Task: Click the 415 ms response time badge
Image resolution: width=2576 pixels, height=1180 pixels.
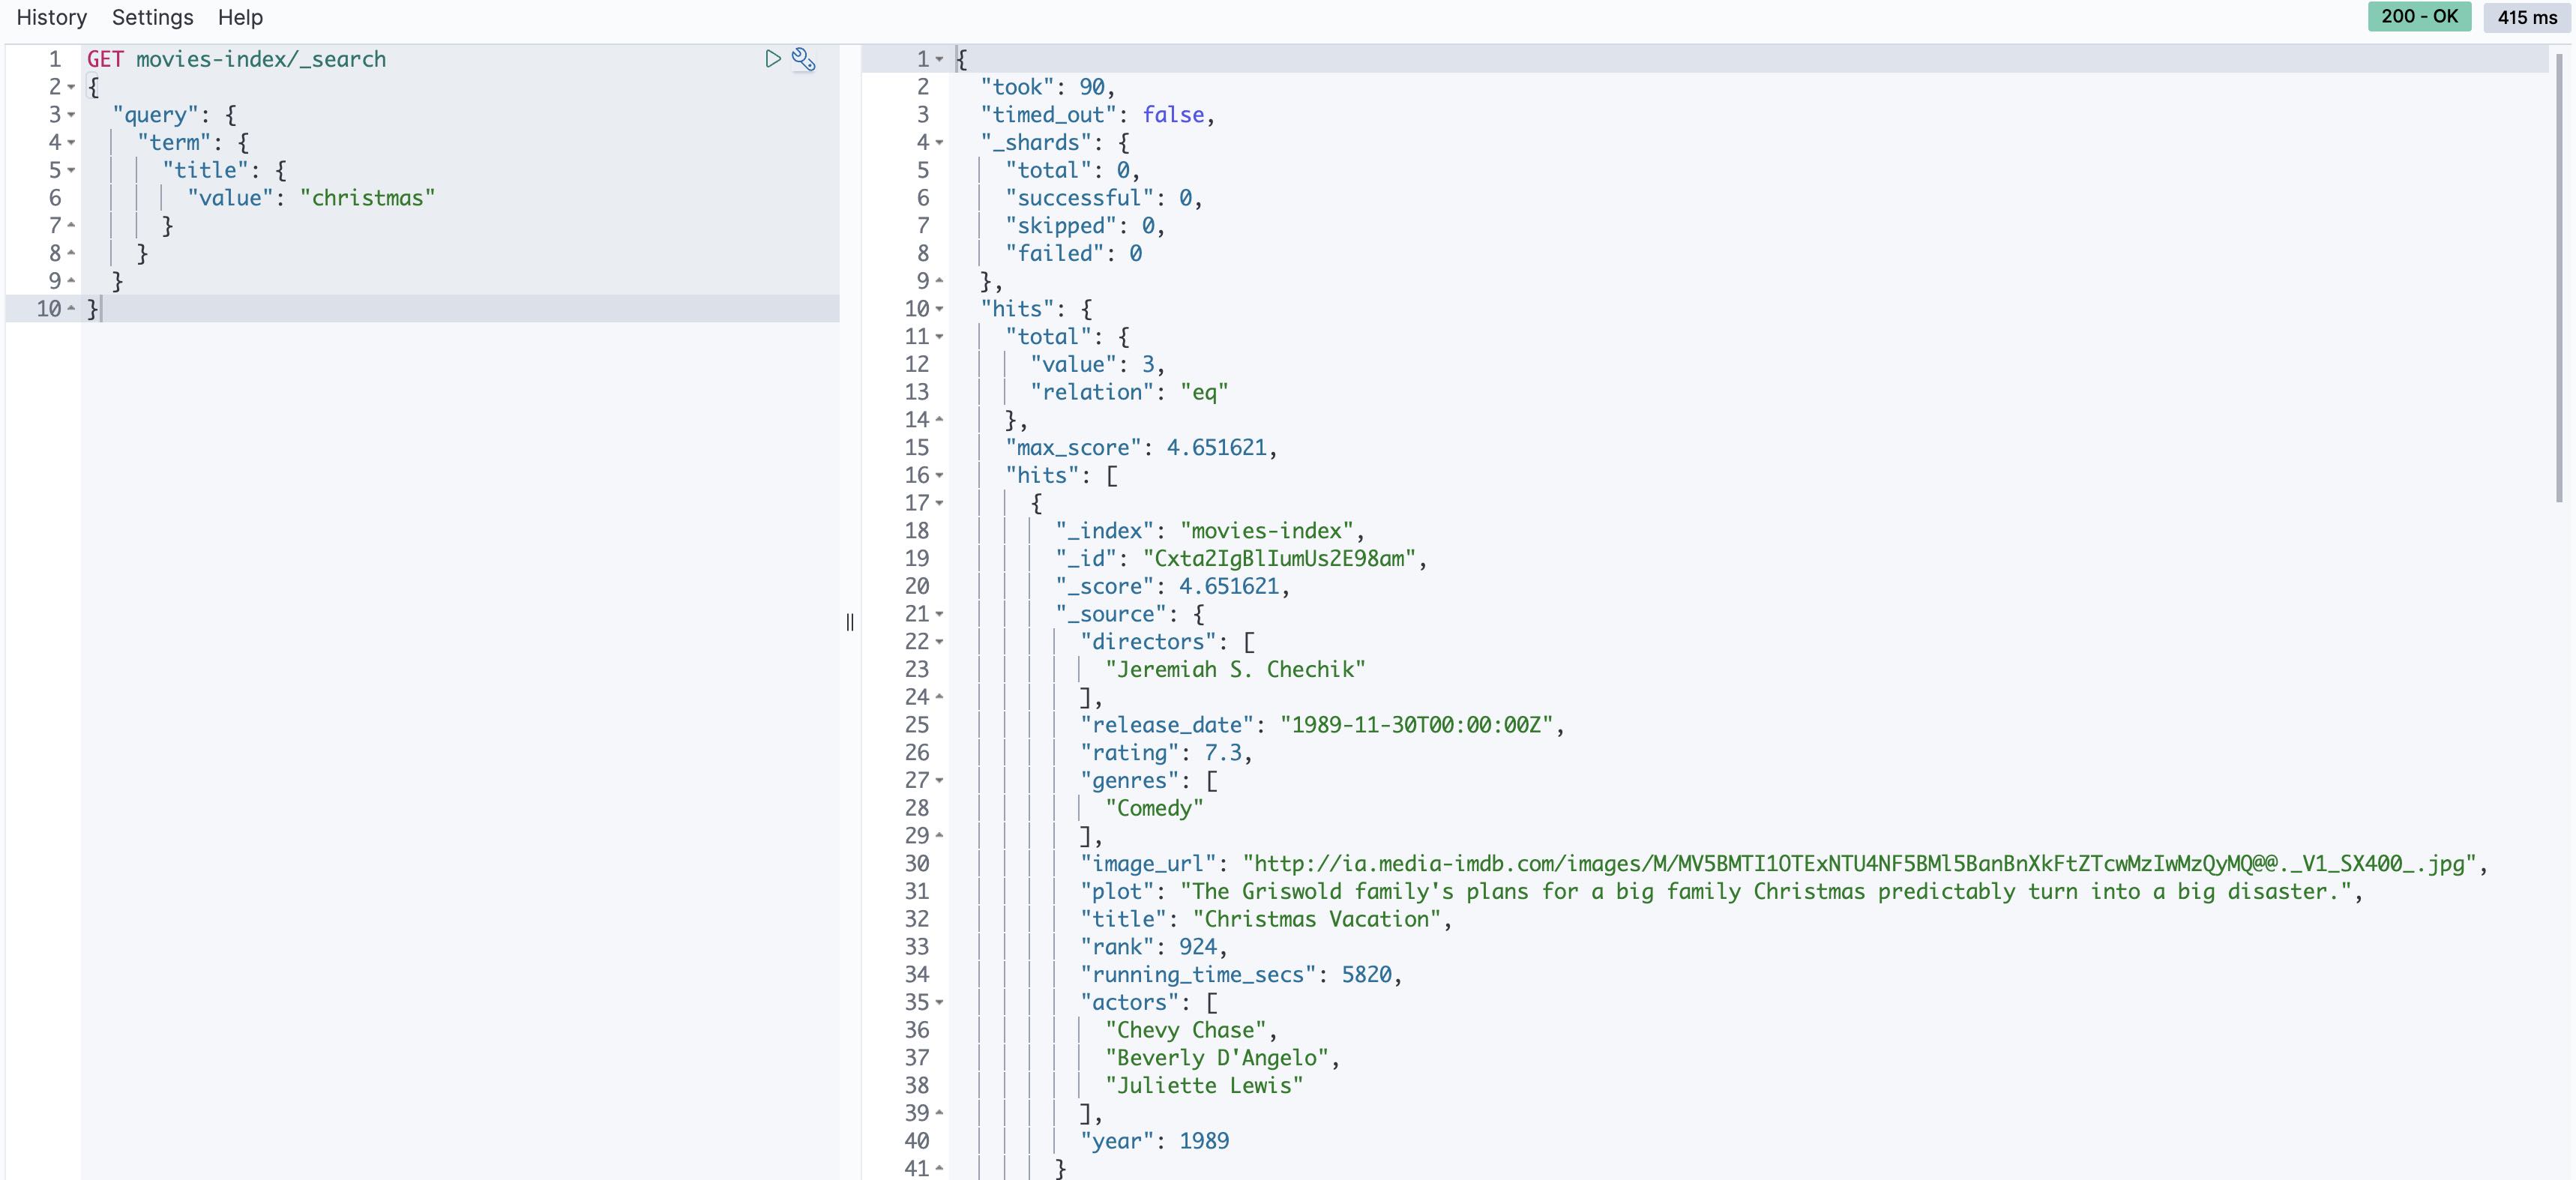Action: point(2526,17)
